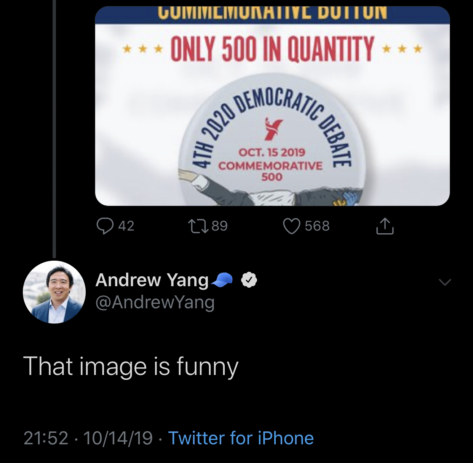
Task: Open Andrew Yang's profile picture
Action: (54, 292)
